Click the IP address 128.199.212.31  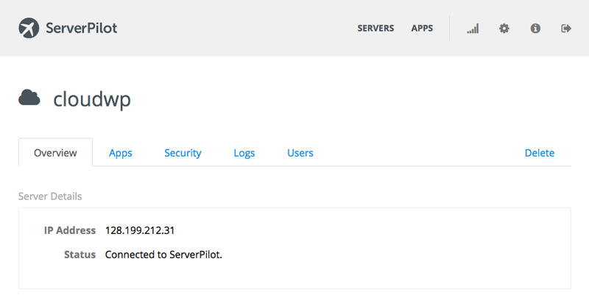tap(140, 230)
